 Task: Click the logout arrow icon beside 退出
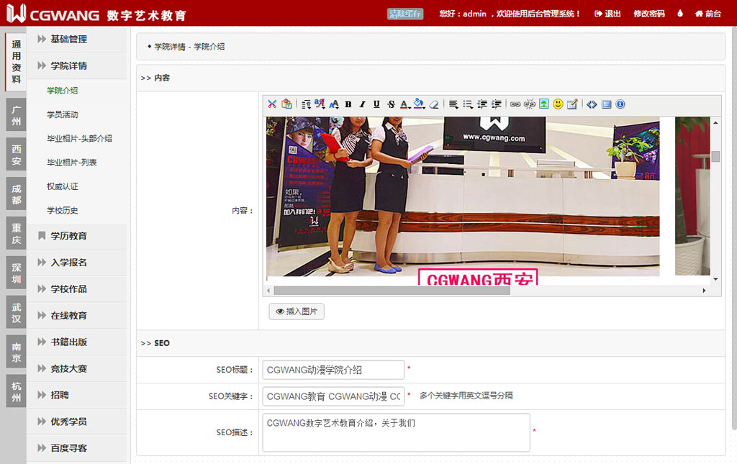pyautogui.click(x=598, y=14)
